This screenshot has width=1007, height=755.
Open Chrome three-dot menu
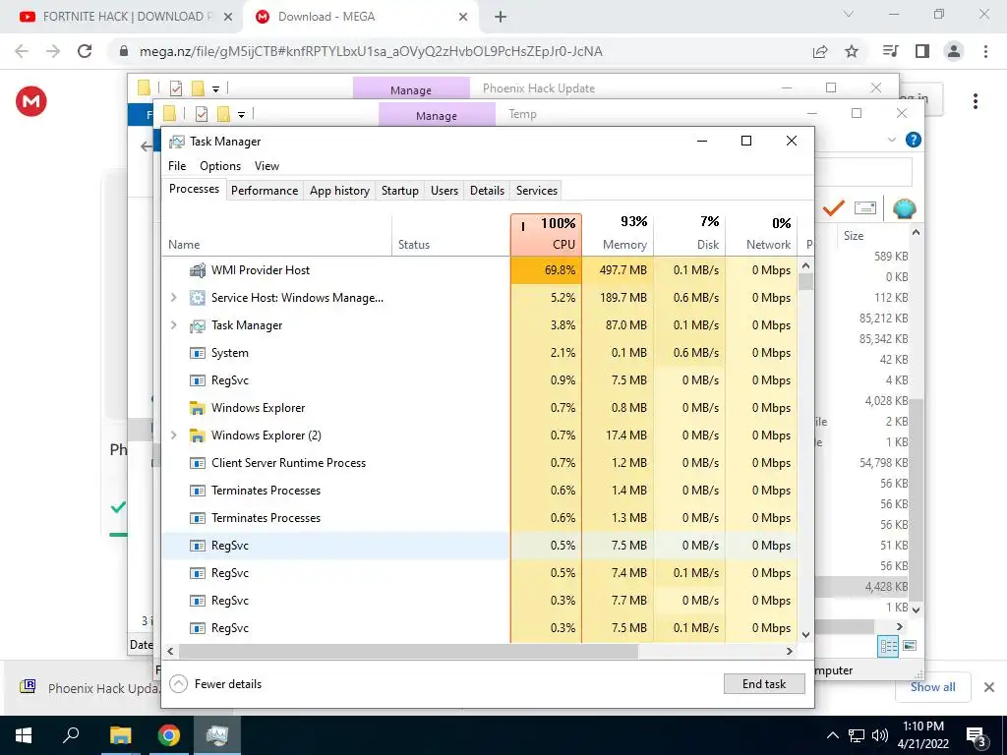point(985,51)
